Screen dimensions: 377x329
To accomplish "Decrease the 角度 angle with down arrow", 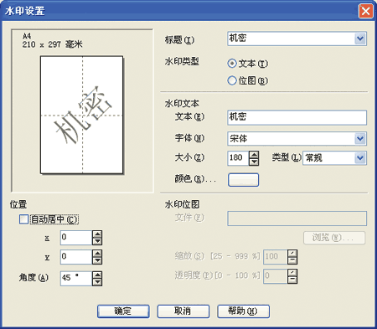I will 97,282.
